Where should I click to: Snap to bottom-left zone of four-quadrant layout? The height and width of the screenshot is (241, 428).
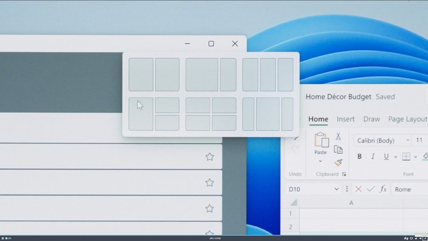point(198,123)
